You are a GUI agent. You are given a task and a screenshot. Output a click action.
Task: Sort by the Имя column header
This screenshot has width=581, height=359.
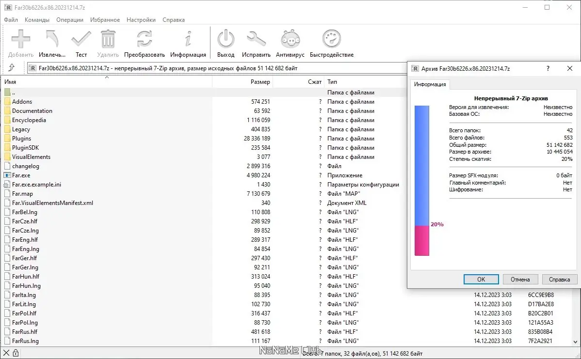pos(106,82)
